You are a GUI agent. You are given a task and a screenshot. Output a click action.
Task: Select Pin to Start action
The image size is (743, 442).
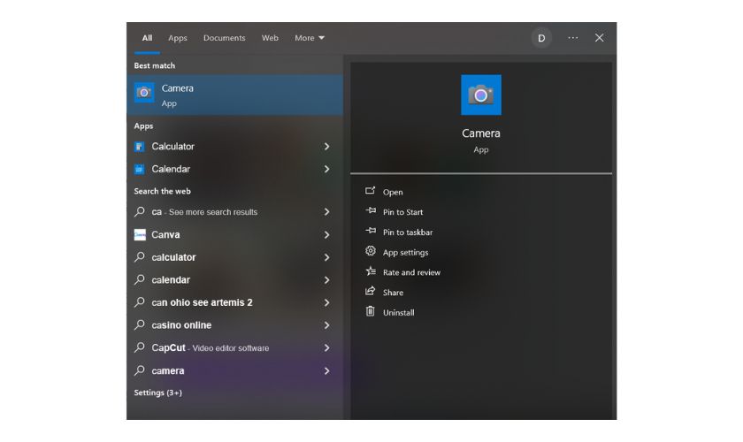(x=402, y=212)
